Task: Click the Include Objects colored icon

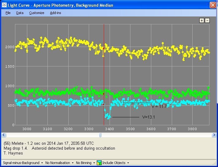Action: 99,163
